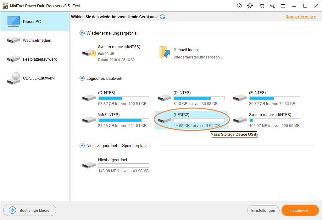Click the Registrieren link

pos(300,17)
